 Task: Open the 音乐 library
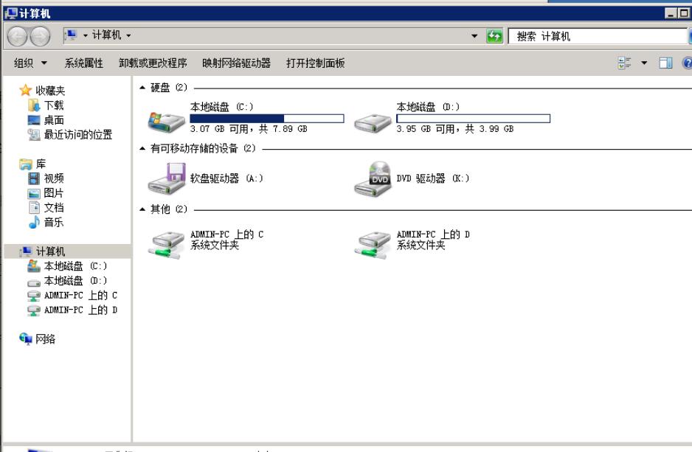coord(46,222)
